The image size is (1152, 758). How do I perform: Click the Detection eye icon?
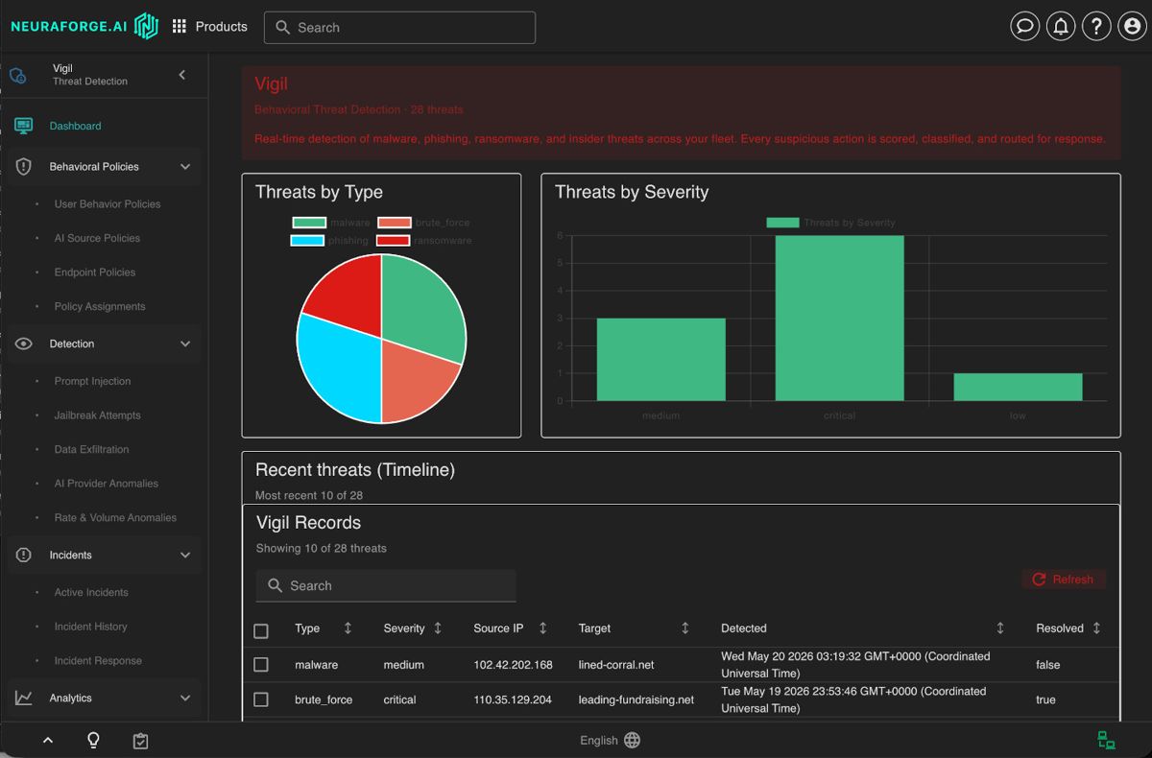click(24, 343)
